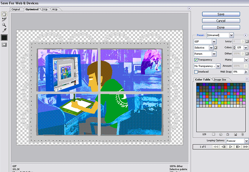Uncheck the Transparency checkbox
Viewport: 249px width, 172px height.
click(x=196, y=60)
